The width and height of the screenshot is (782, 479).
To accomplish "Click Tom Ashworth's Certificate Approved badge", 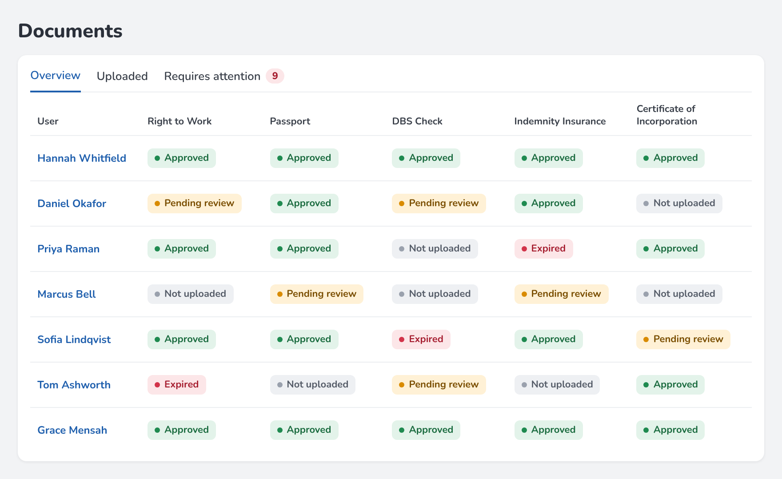I will [x=670, y=385].
